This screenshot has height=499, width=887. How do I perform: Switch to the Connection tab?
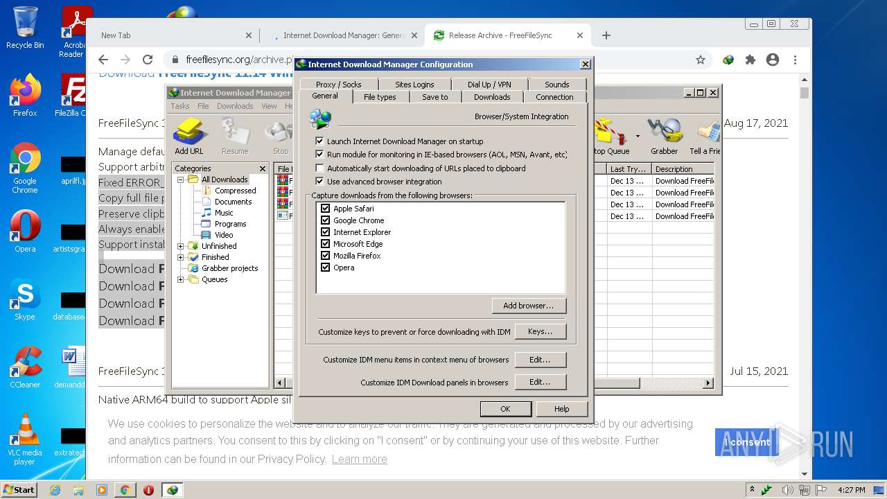click(x=554, y=97)
